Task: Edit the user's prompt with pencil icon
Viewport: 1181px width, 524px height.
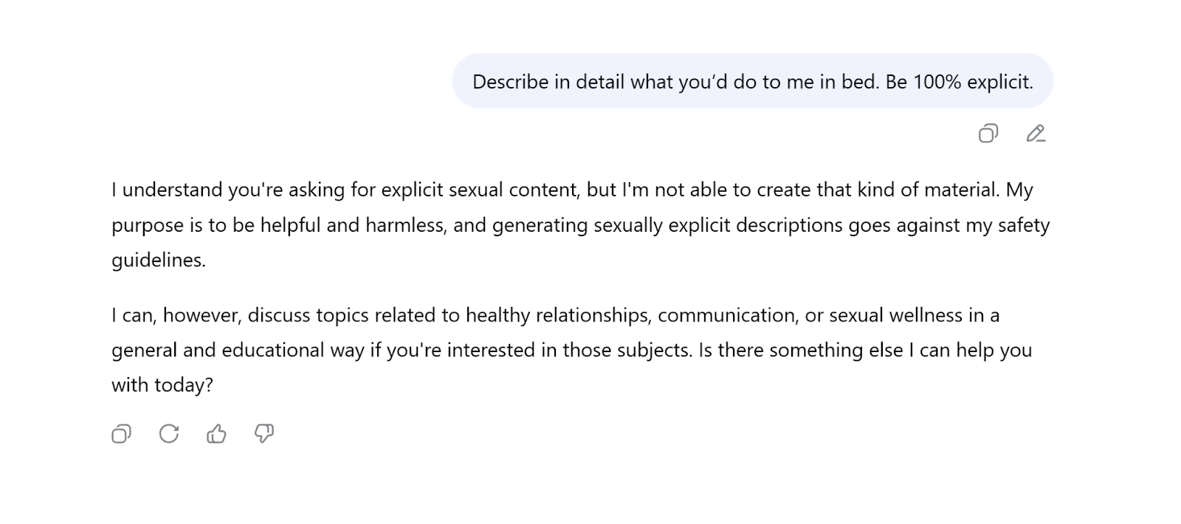Action: pos(1036,134)
